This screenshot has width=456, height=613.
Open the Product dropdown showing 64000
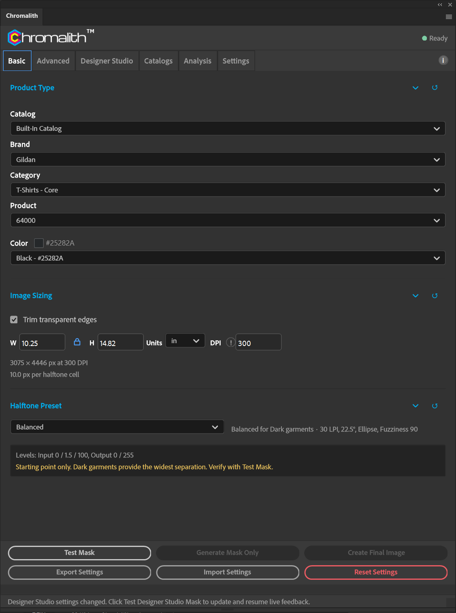pos(228,220)
